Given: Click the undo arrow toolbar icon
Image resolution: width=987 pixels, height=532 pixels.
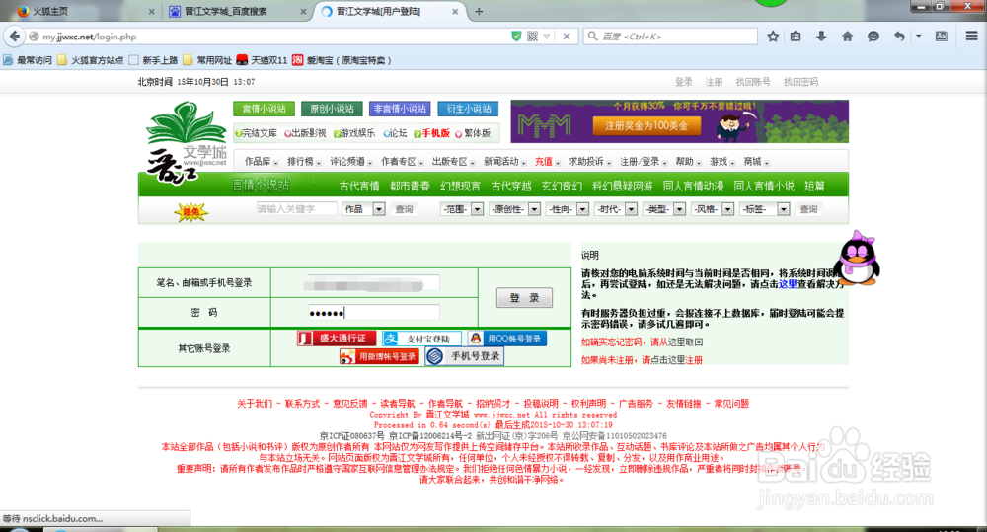Looking at the screenshot, I should [x=899, y=37].
